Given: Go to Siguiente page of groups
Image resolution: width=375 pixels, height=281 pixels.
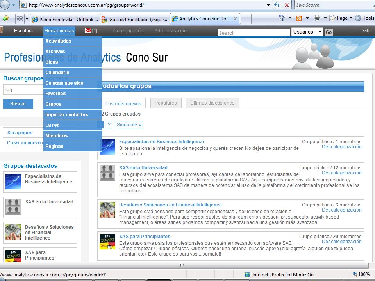Looking at the screenshot, I should point(129,125).
